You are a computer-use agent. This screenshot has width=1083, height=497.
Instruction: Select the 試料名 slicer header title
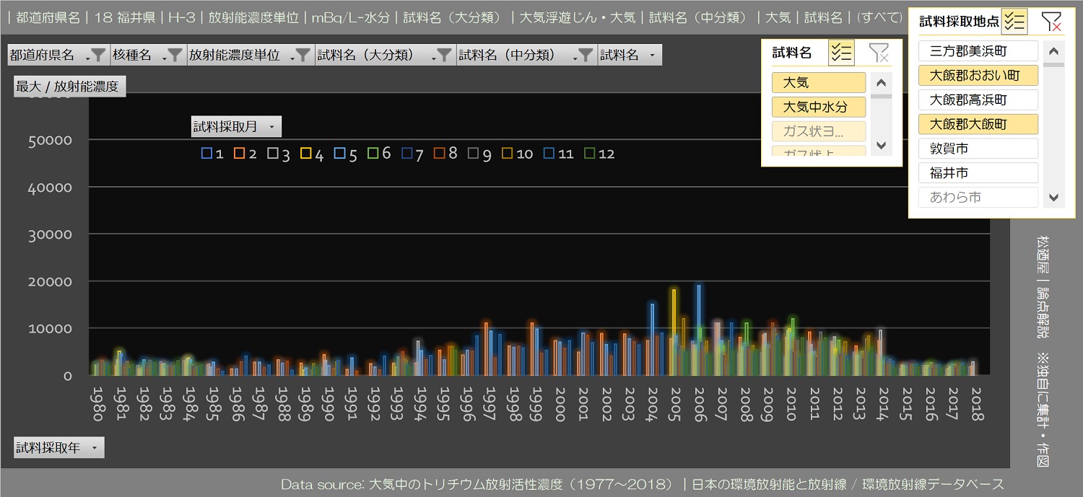(792, 52)
